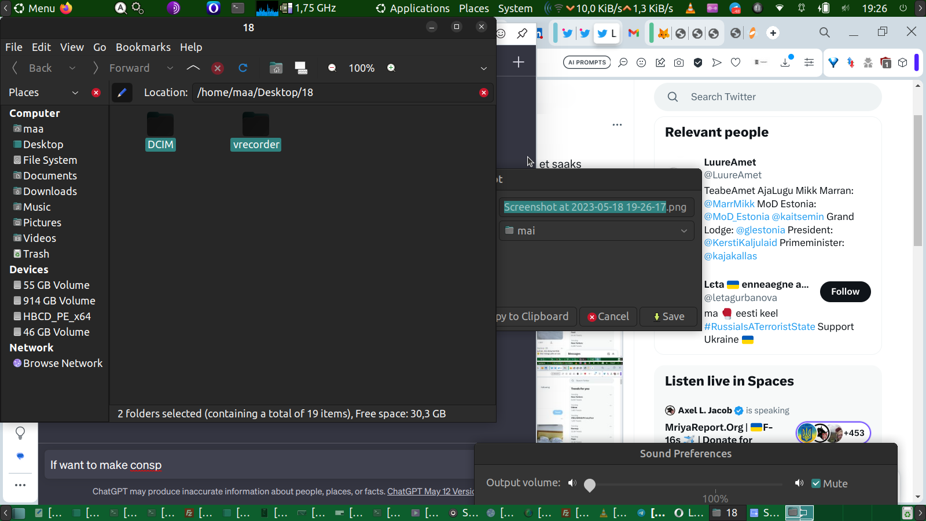926x521 pixels.
Task: Click the Computer icon in toolbar
Action: click(x=301, y=68)
